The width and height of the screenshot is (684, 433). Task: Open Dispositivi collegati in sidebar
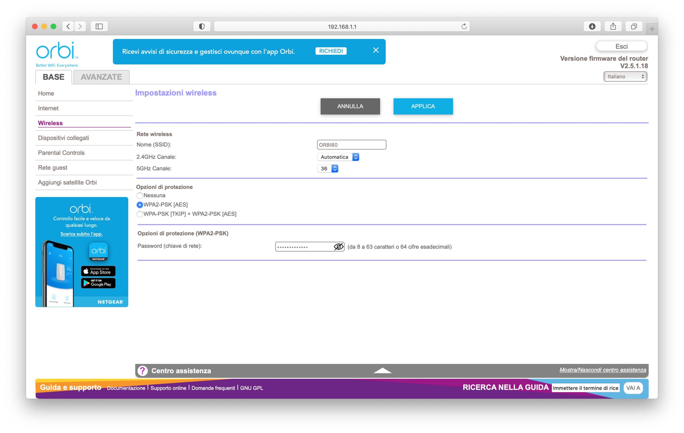coord(63,138)
